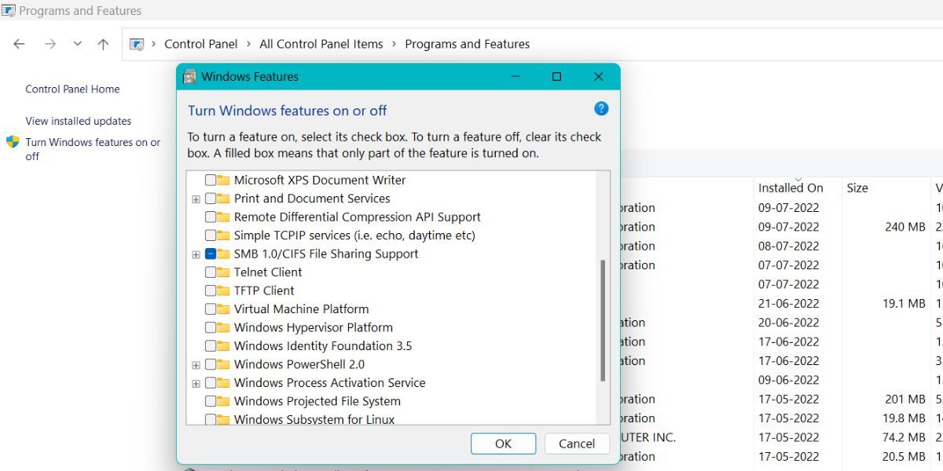Enable the Telnet Client checkbox
Viewport: 943px width, 471px height.
[x=211, y=272]
